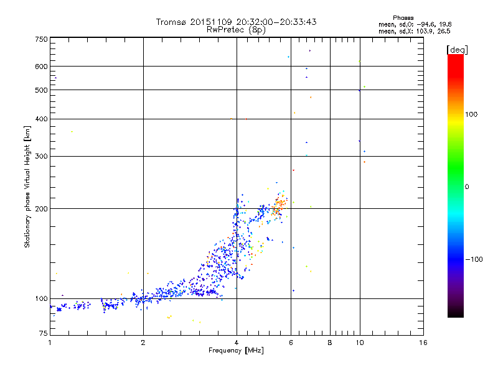
Task: Click the 16 tick label on frequency axis
Action: click(x=423, y=343)
